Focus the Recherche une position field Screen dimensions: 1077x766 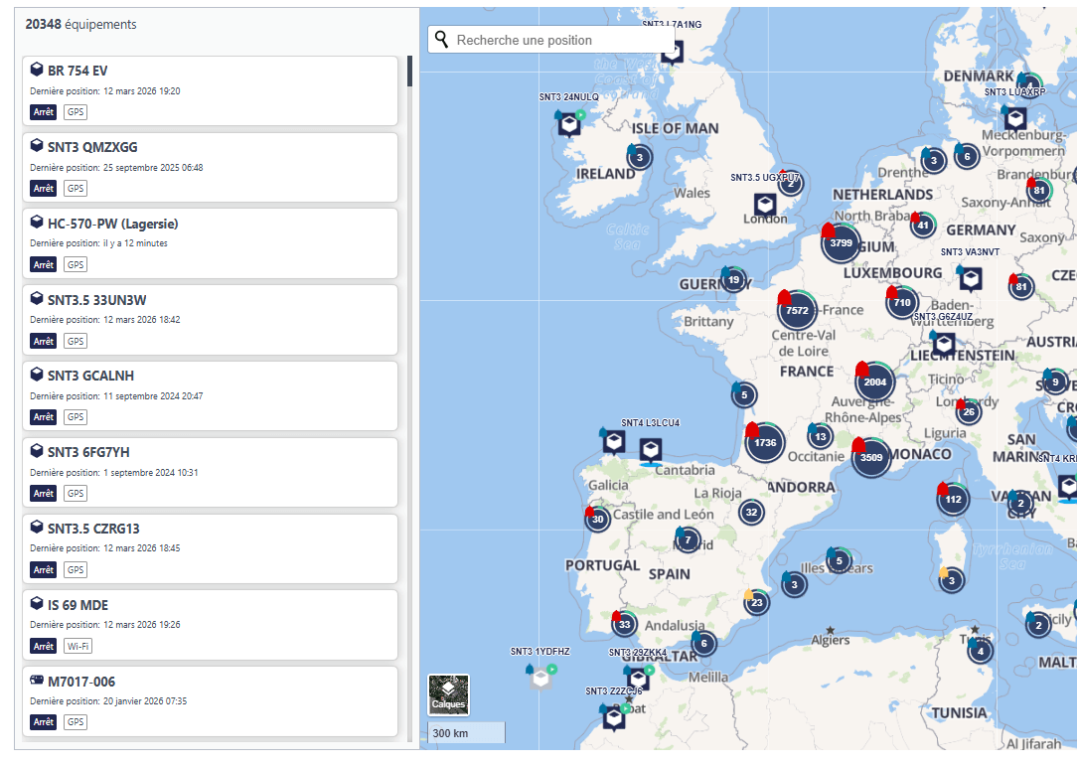(x=550, y=40)
